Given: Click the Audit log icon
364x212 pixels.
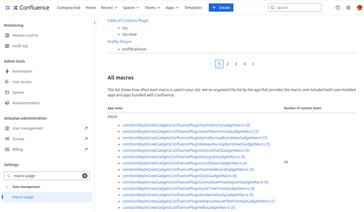Looking at the screenshot, I should click(x=7, y=46).
